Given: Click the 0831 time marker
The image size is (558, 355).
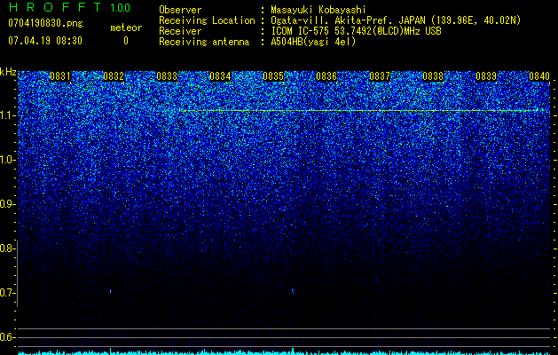Looking at the screenshot, I should coord(60,76).
